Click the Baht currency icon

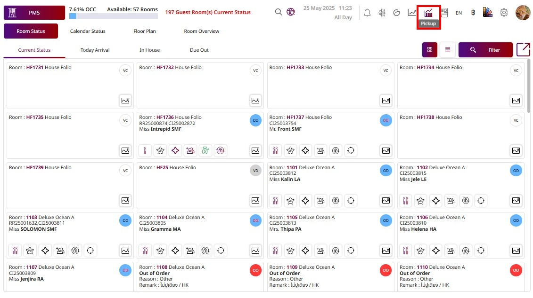pyautogui.click(x=473, y=13)
